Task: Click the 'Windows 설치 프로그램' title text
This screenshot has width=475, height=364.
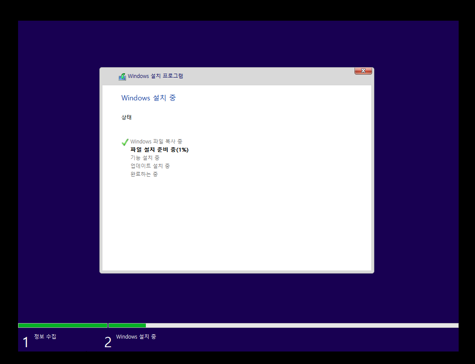Action: (155, 76)
